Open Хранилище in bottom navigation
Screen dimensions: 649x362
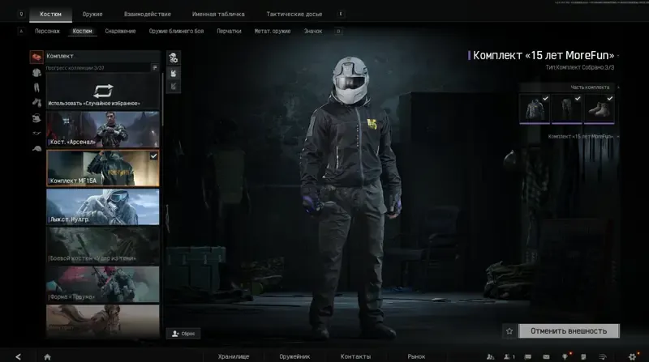[x=234, y=356]
